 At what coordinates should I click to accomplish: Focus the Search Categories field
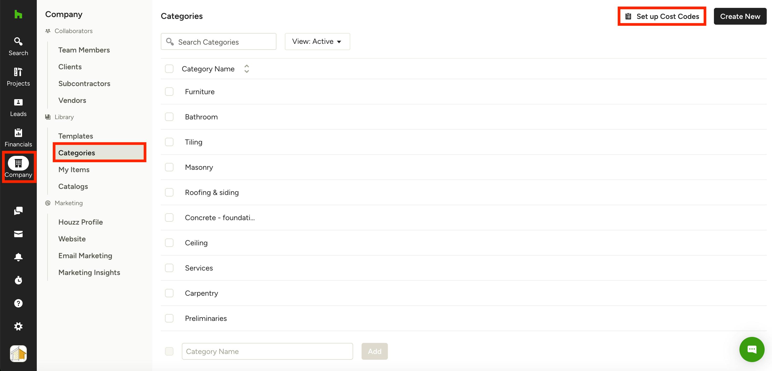(222, 42)
